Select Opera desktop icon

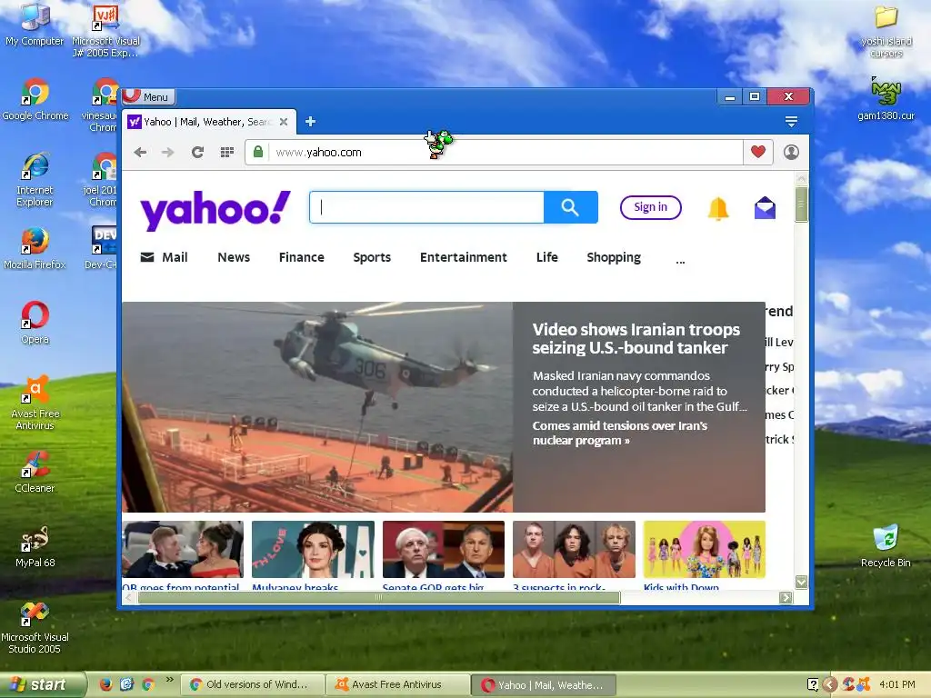click(35, 323)
